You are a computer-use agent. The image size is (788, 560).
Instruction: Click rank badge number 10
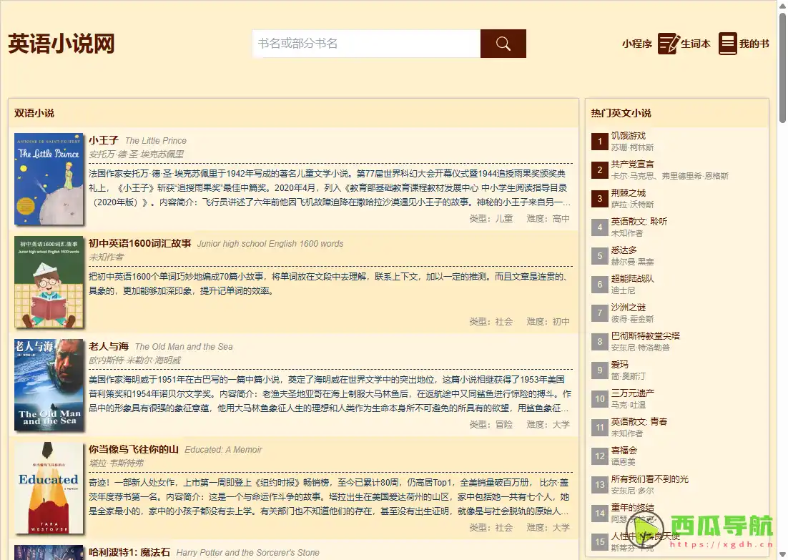(x=599, y=400)
